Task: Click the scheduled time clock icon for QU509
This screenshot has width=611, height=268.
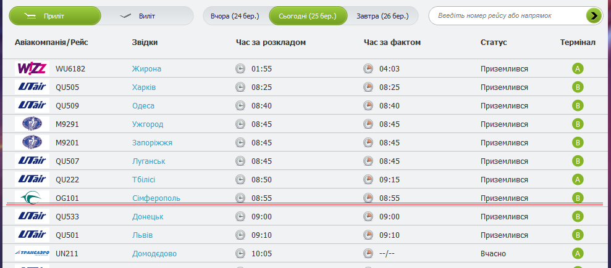Action: coord(240,105)
